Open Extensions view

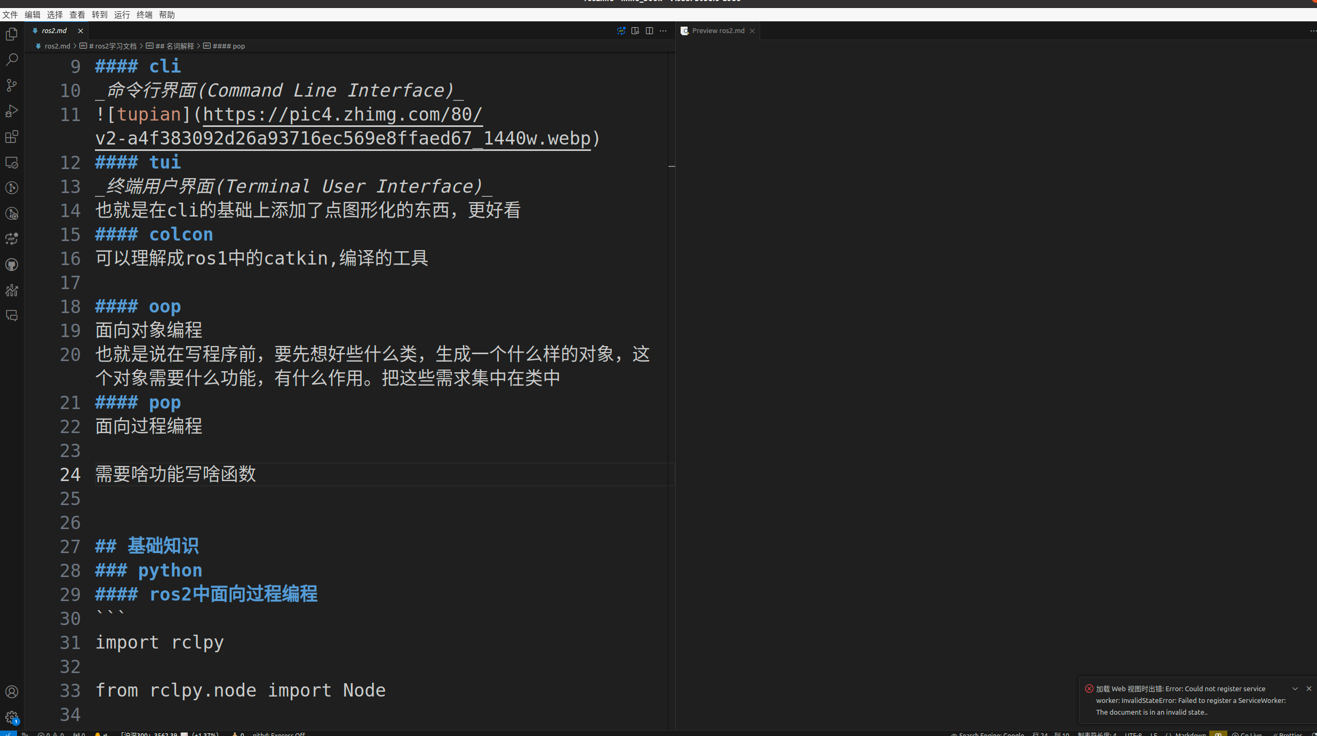pos(12,137)
